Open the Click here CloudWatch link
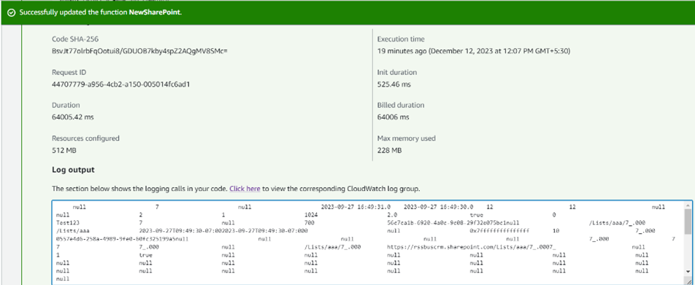695x285 pixels. pyautogui.click(x=245, y=189)
